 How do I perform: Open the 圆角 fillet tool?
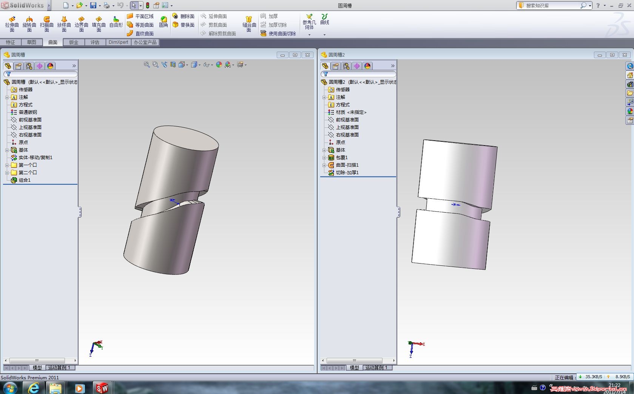tap(164, 22)
